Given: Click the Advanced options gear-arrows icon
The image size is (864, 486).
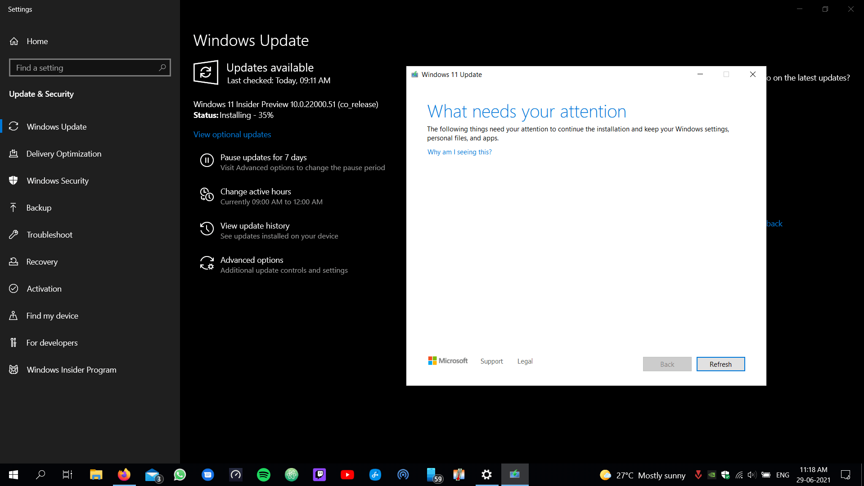Looking at the screenshot, I should coord(207,263).
